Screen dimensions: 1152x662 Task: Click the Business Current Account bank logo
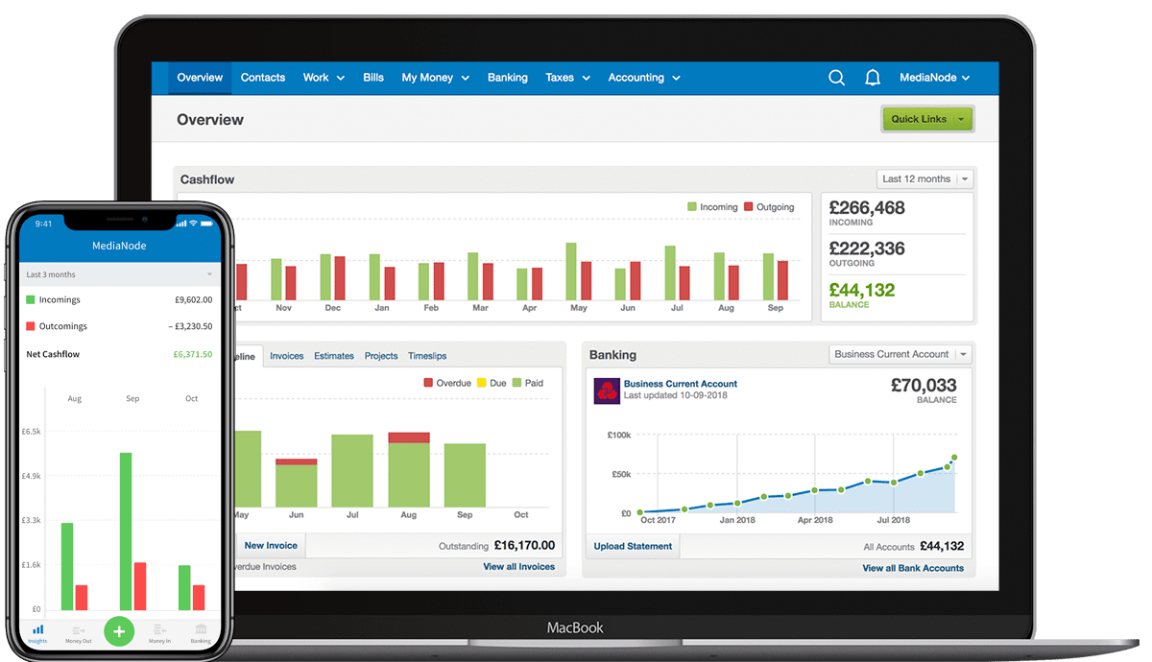pos(607,390)
